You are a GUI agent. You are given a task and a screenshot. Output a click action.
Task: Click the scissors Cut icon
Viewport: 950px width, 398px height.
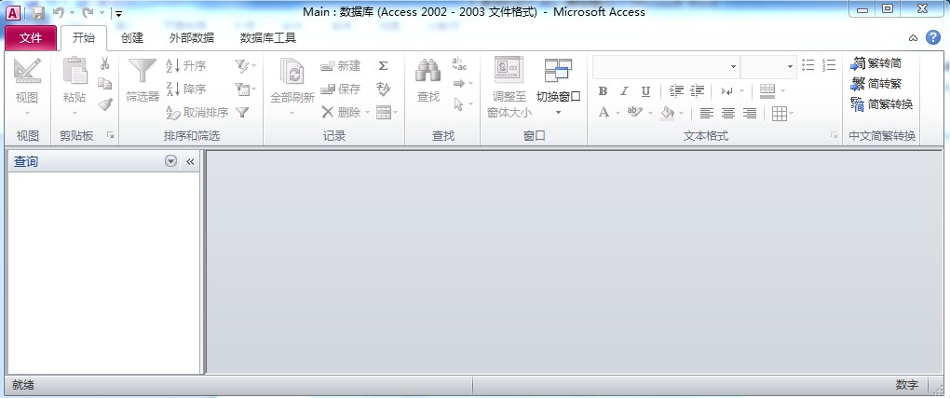(105, 63)
